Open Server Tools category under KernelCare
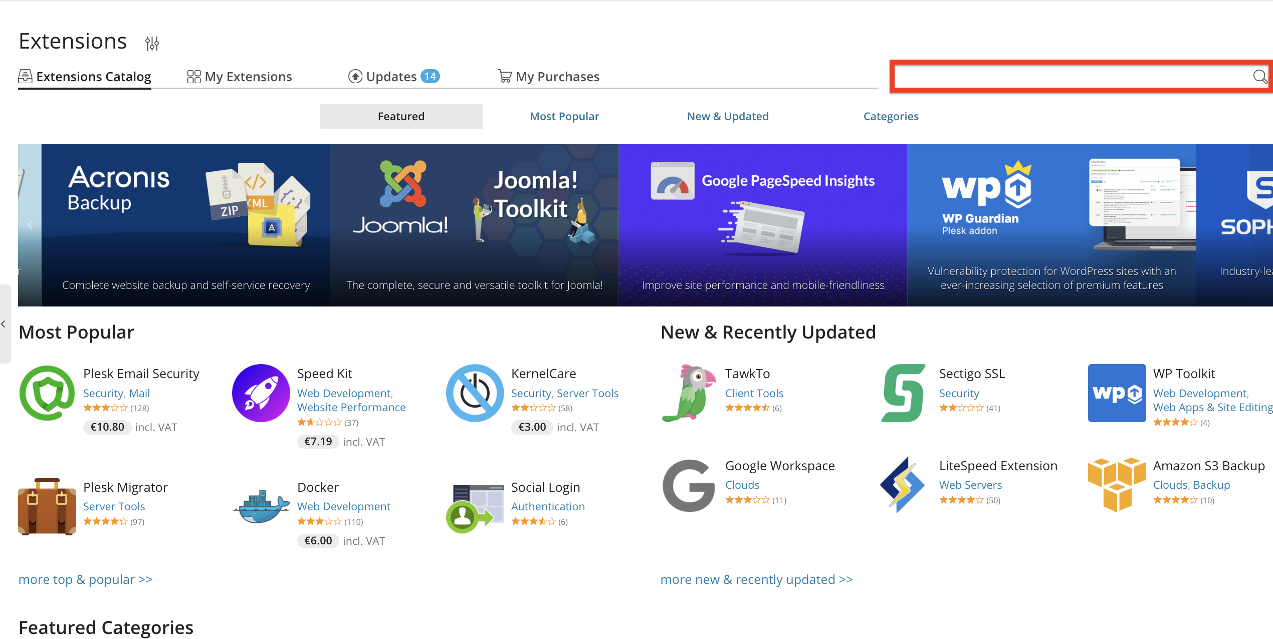 click(588, 393)
